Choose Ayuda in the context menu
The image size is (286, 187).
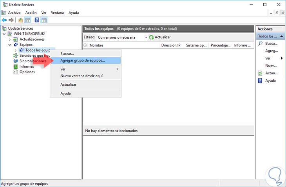click(x=85, y=93)
